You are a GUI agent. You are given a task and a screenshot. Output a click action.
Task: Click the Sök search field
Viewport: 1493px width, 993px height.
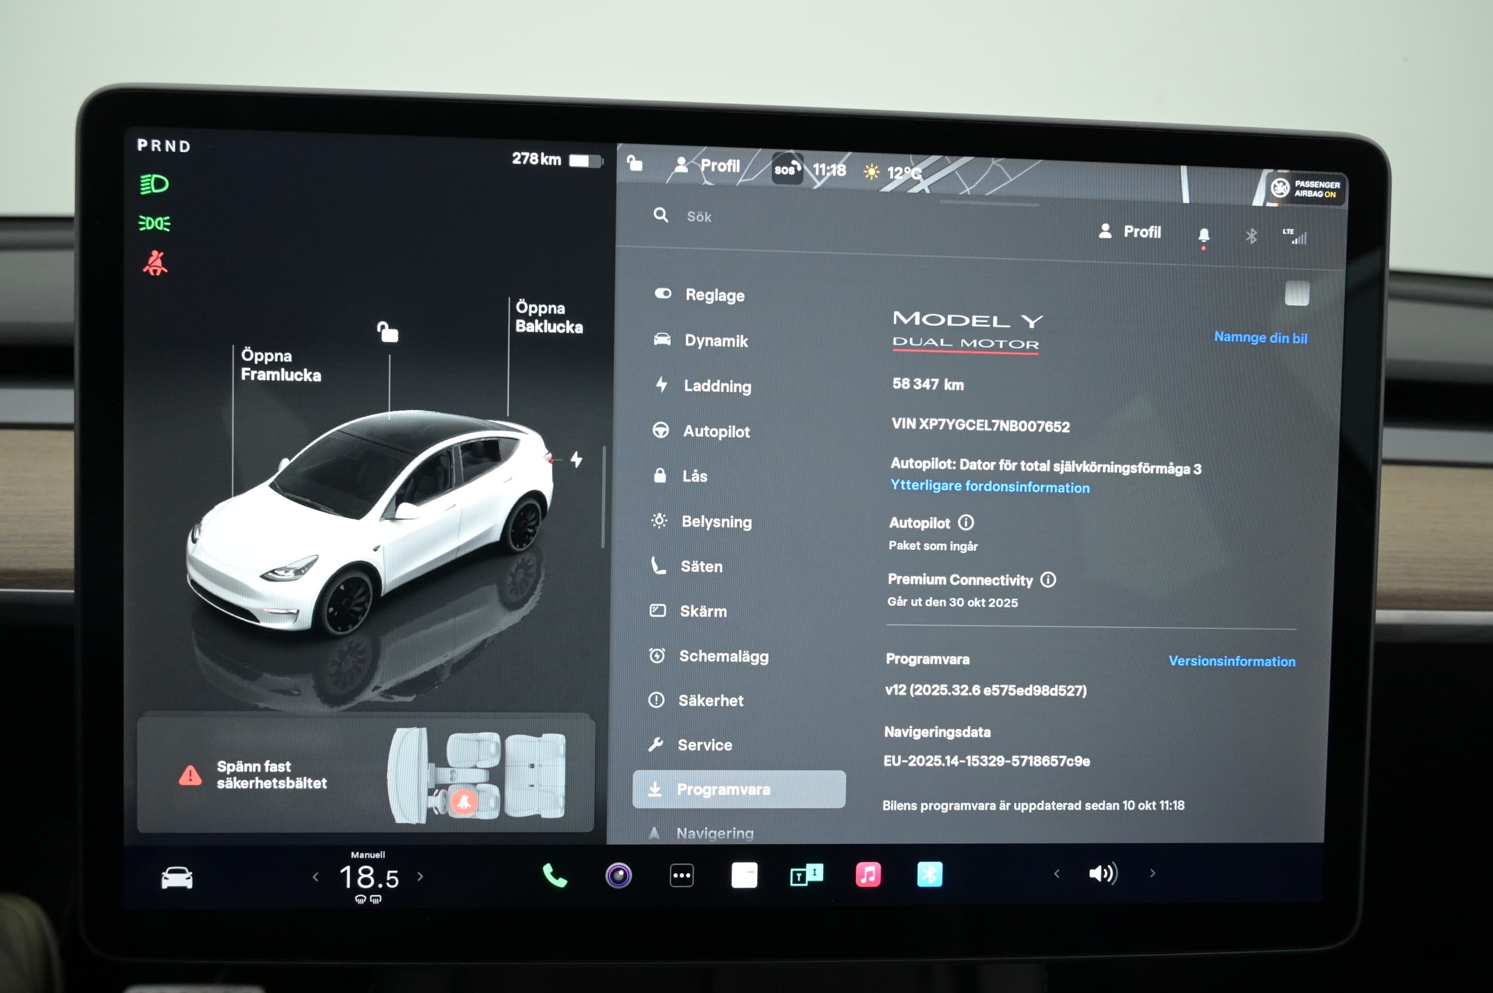click(x=699, y=217)
